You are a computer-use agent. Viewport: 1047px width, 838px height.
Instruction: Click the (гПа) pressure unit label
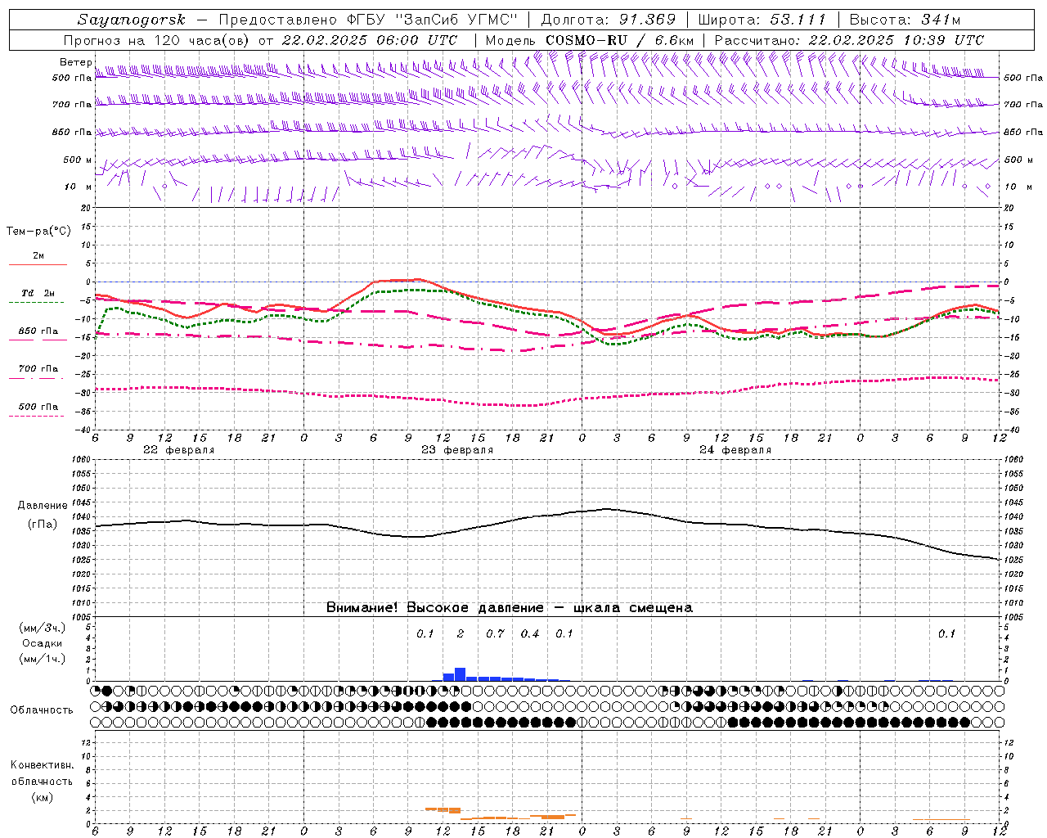coord(43,525)
